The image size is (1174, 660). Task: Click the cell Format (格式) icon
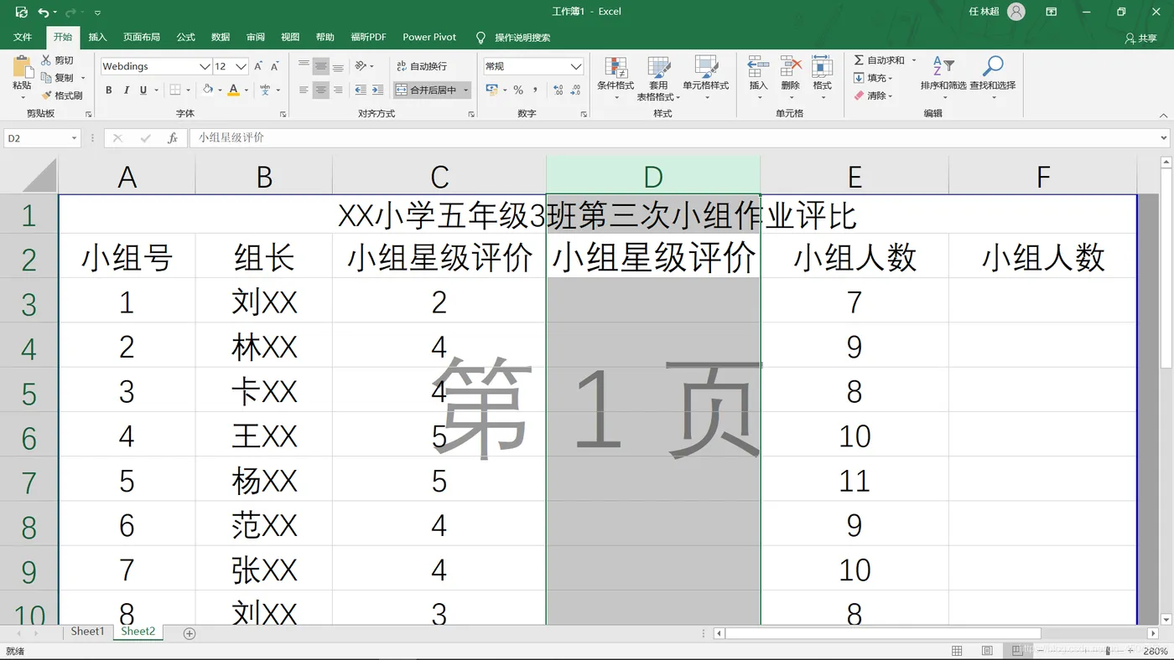[823, 68]
